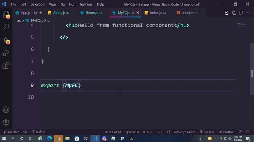Viewport: 254px width, 142px height.
Task: Open the Edit menu
Action: pyautogui.click(x=23, y=4)
